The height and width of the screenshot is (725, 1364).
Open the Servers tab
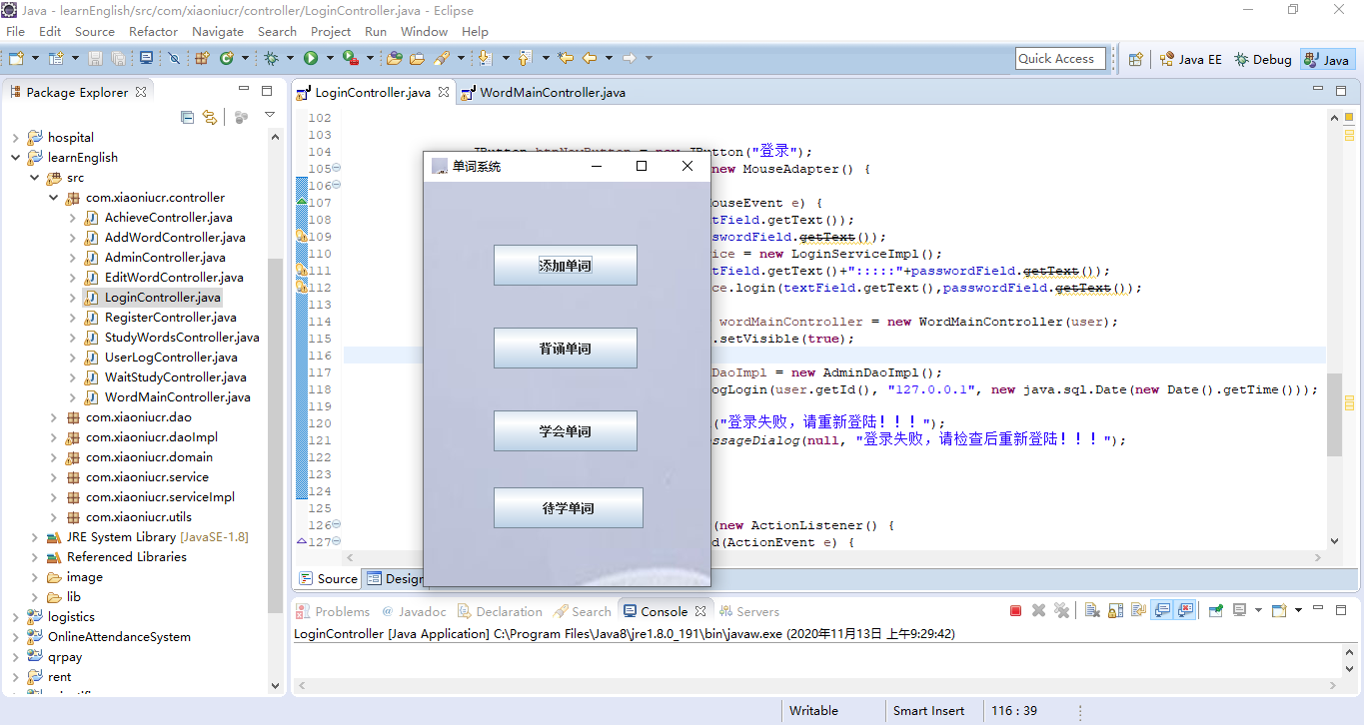pos(748,611)
